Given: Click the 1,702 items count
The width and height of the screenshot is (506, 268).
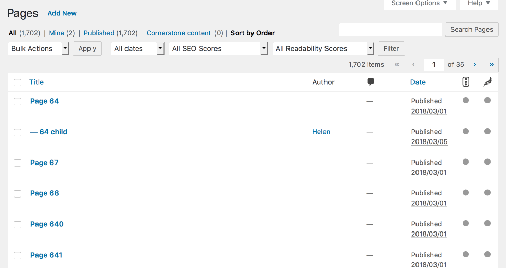Looking at the screenshot, I should click(366, 65).
